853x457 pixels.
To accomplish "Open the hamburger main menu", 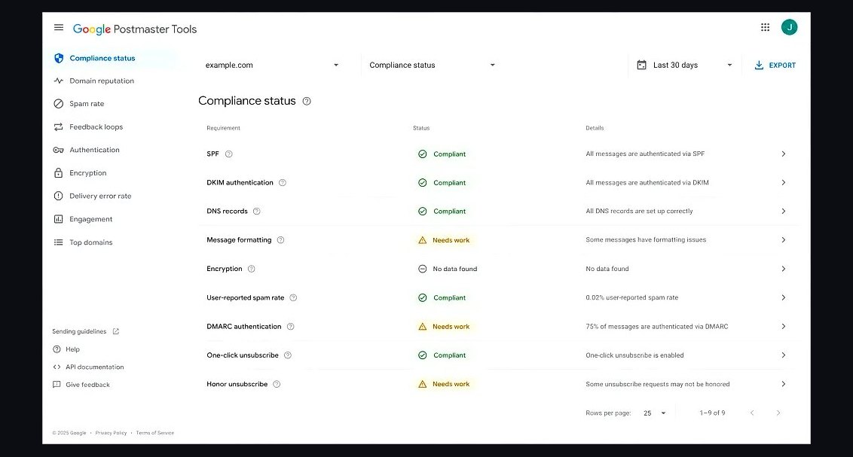I will [x=59, y=28].
